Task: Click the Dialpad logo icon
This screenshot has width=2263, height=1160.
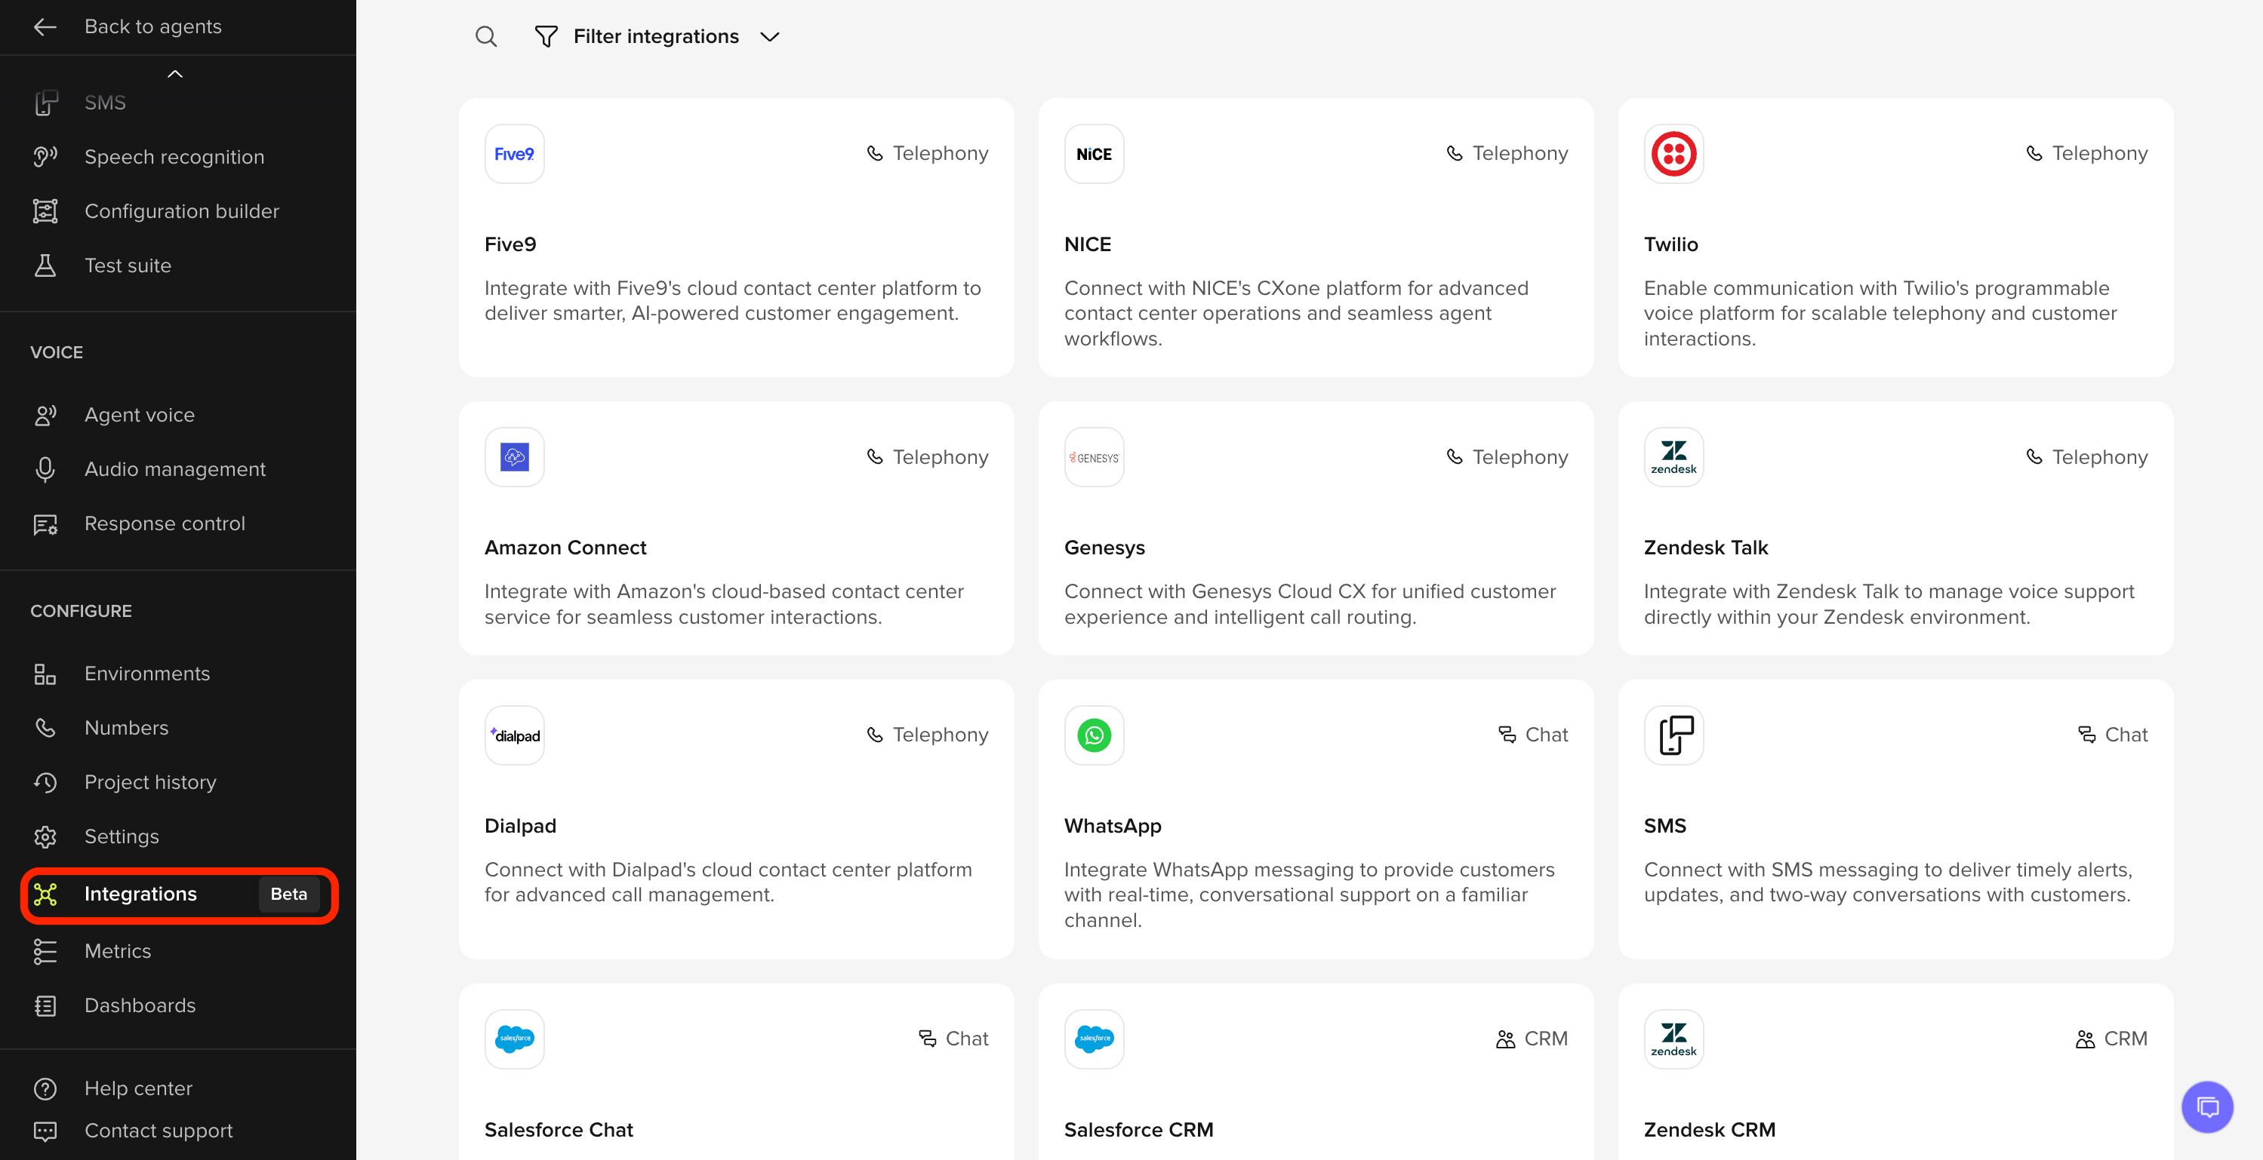Action: coord(515,735)
